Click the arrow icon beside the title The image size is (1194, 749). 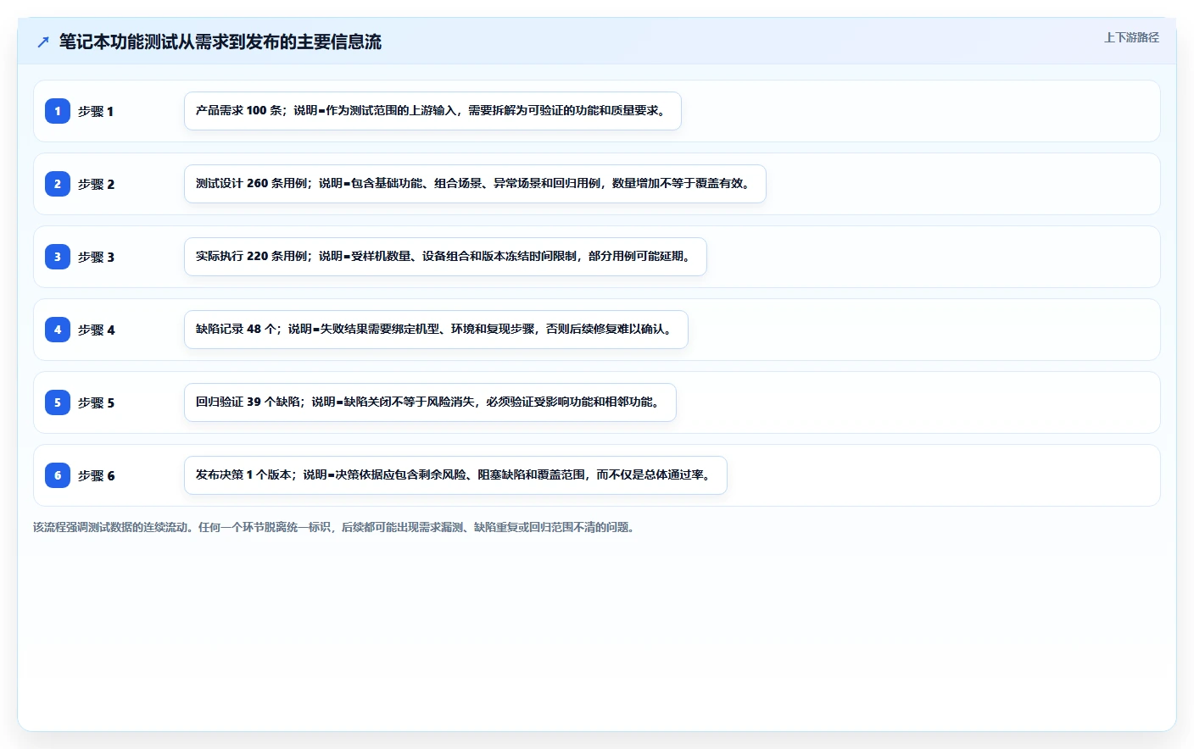coord(43,42)
